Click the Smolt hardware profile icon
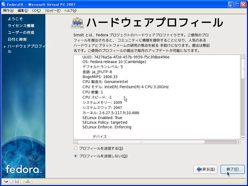The height and width of the screenshot is (186, 248). coord(77,23)
